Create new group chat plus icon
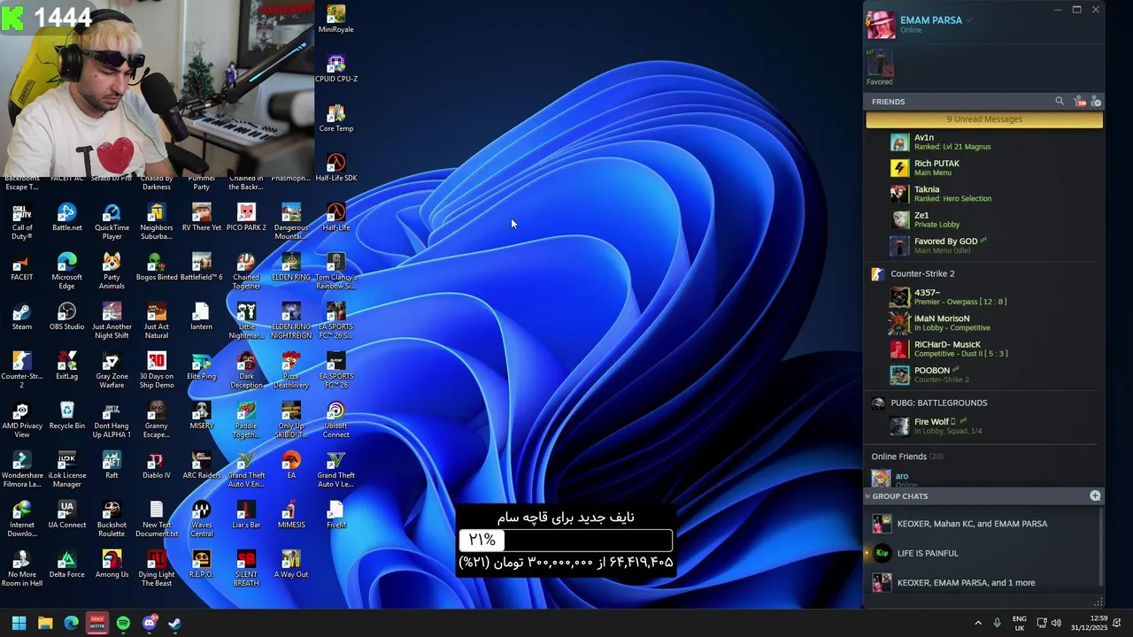Screen dimensions: 1133x637 coord(1095,495)
